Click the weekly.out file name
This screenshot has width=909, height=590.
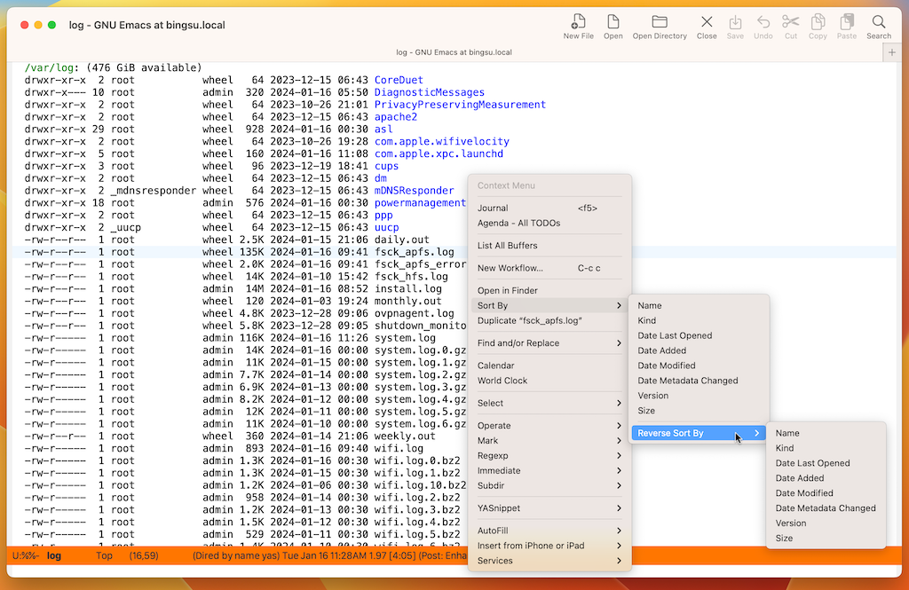click(405, 436)
